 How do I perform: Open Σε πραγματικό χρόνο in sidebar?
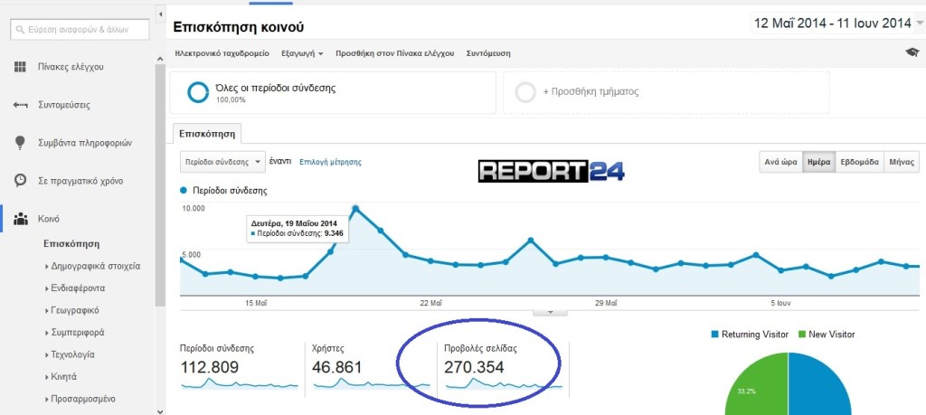click(80, 181)
